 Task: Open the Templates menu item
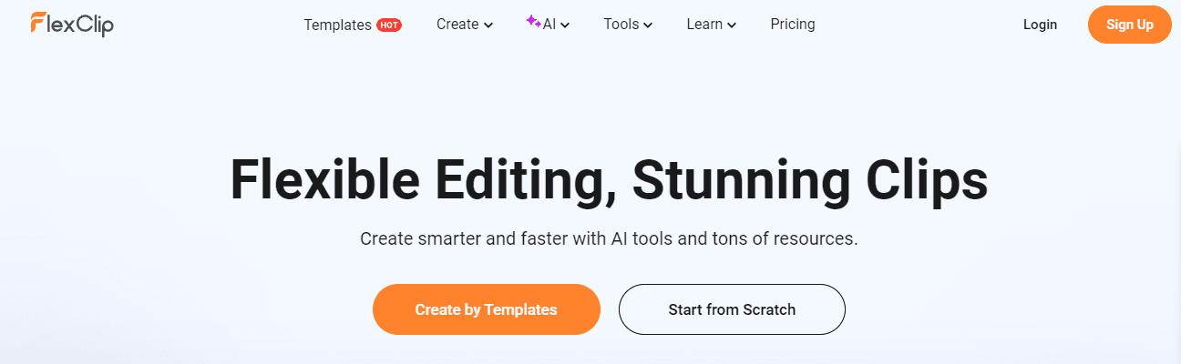click(337, 25)
